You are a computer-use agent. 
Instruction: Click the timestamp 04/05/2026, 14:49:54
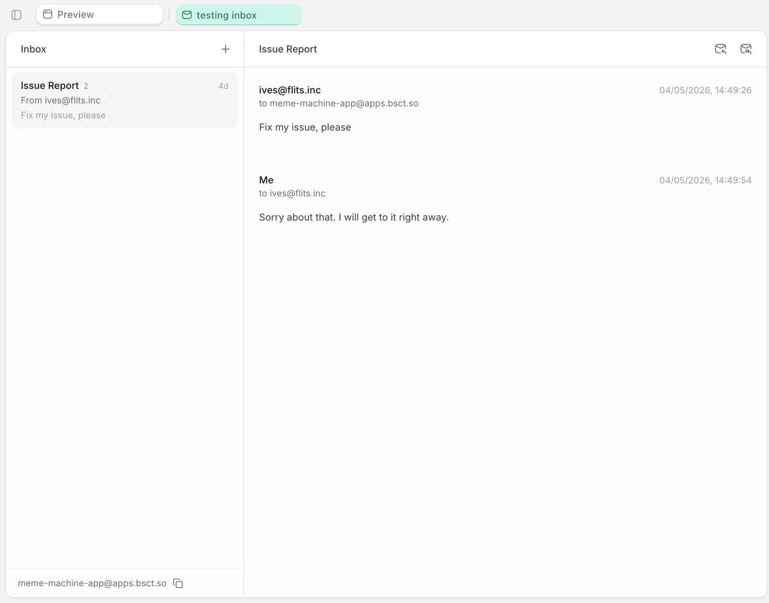tap(705, 180)
